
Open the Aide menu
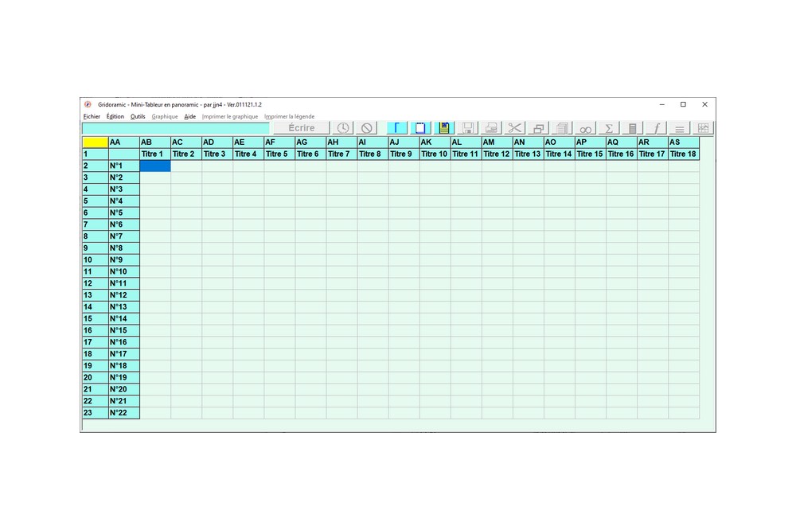point(190,116)
